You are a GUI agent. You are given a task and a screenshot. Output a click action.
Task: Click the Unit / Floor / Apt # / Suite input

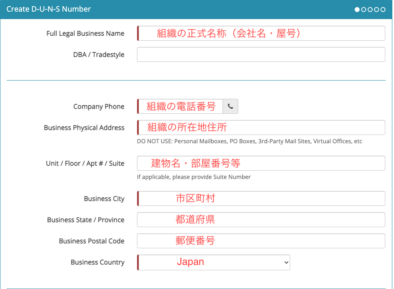(x=261, y=164)
